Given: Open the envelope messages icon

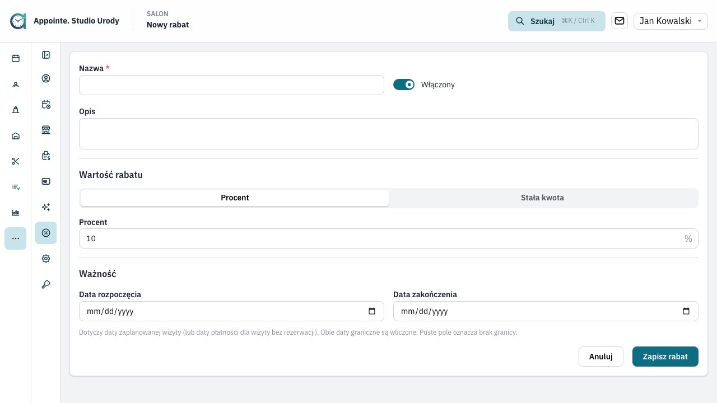Looking at the screenshot, I should click(x=620, y=21).
